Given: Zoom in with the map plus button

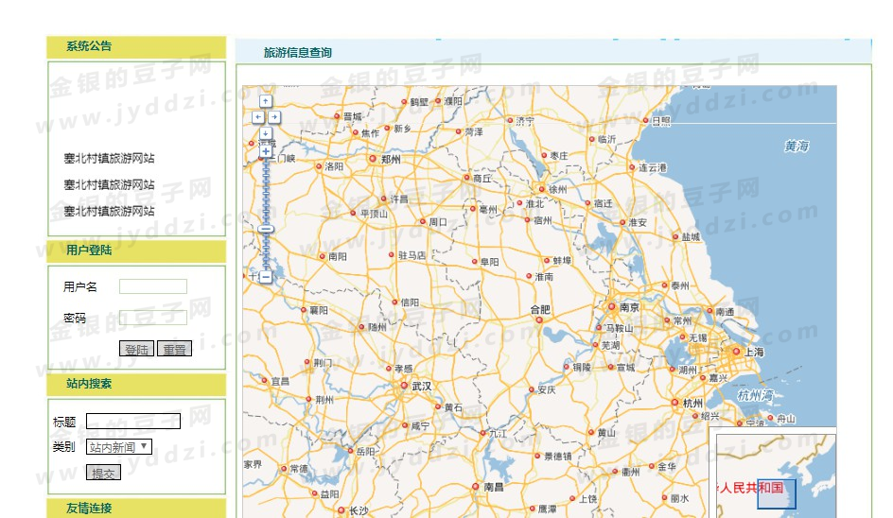Looking at the screenshot, I should [266, 151].
